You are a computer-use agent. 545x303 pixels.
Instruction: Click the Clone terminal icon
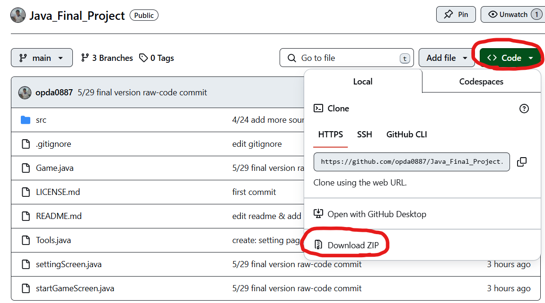pos(318,109)
